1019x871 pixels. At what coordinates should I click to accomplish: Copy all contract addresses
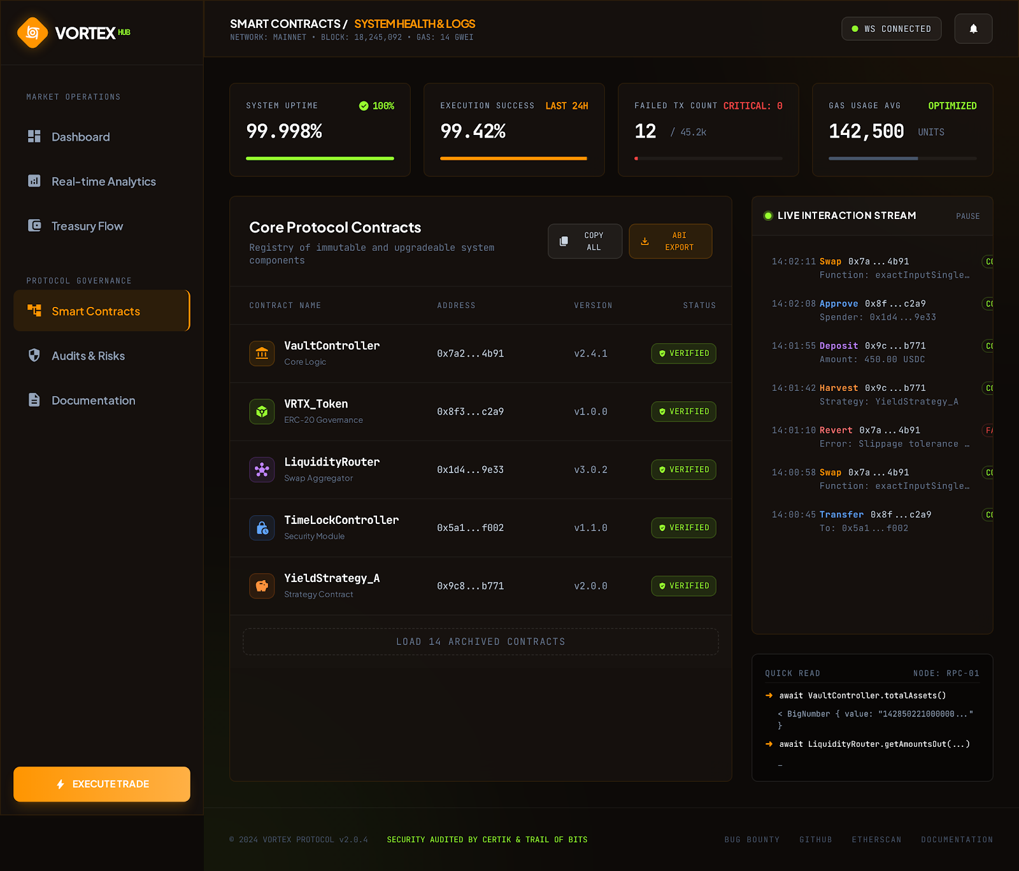(585, 241)
